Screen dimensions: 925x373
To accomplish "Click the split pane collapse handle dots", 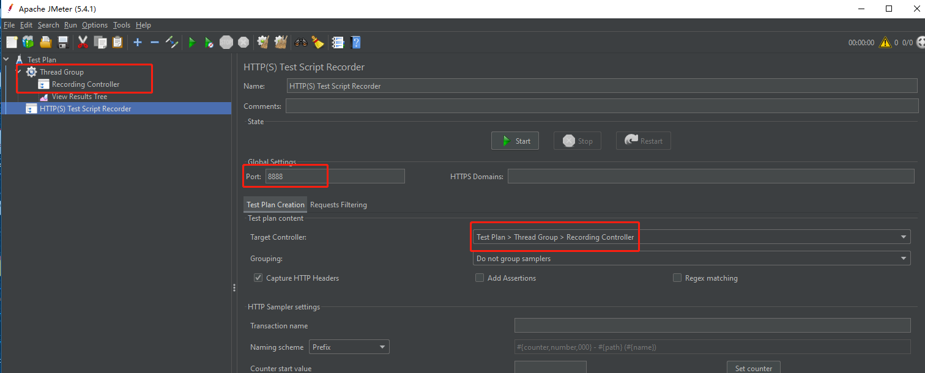I will [234, 287].
